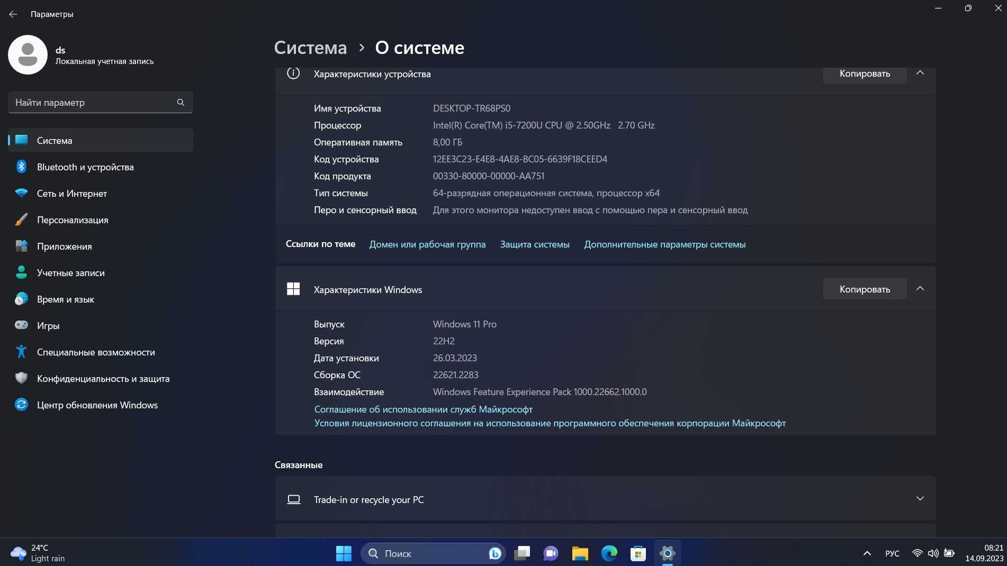This screenshot has width=1007, height=566.
Task: Expand Trade-in or recycle your PC
Action: pyautogui.click(x=605, y=499)
